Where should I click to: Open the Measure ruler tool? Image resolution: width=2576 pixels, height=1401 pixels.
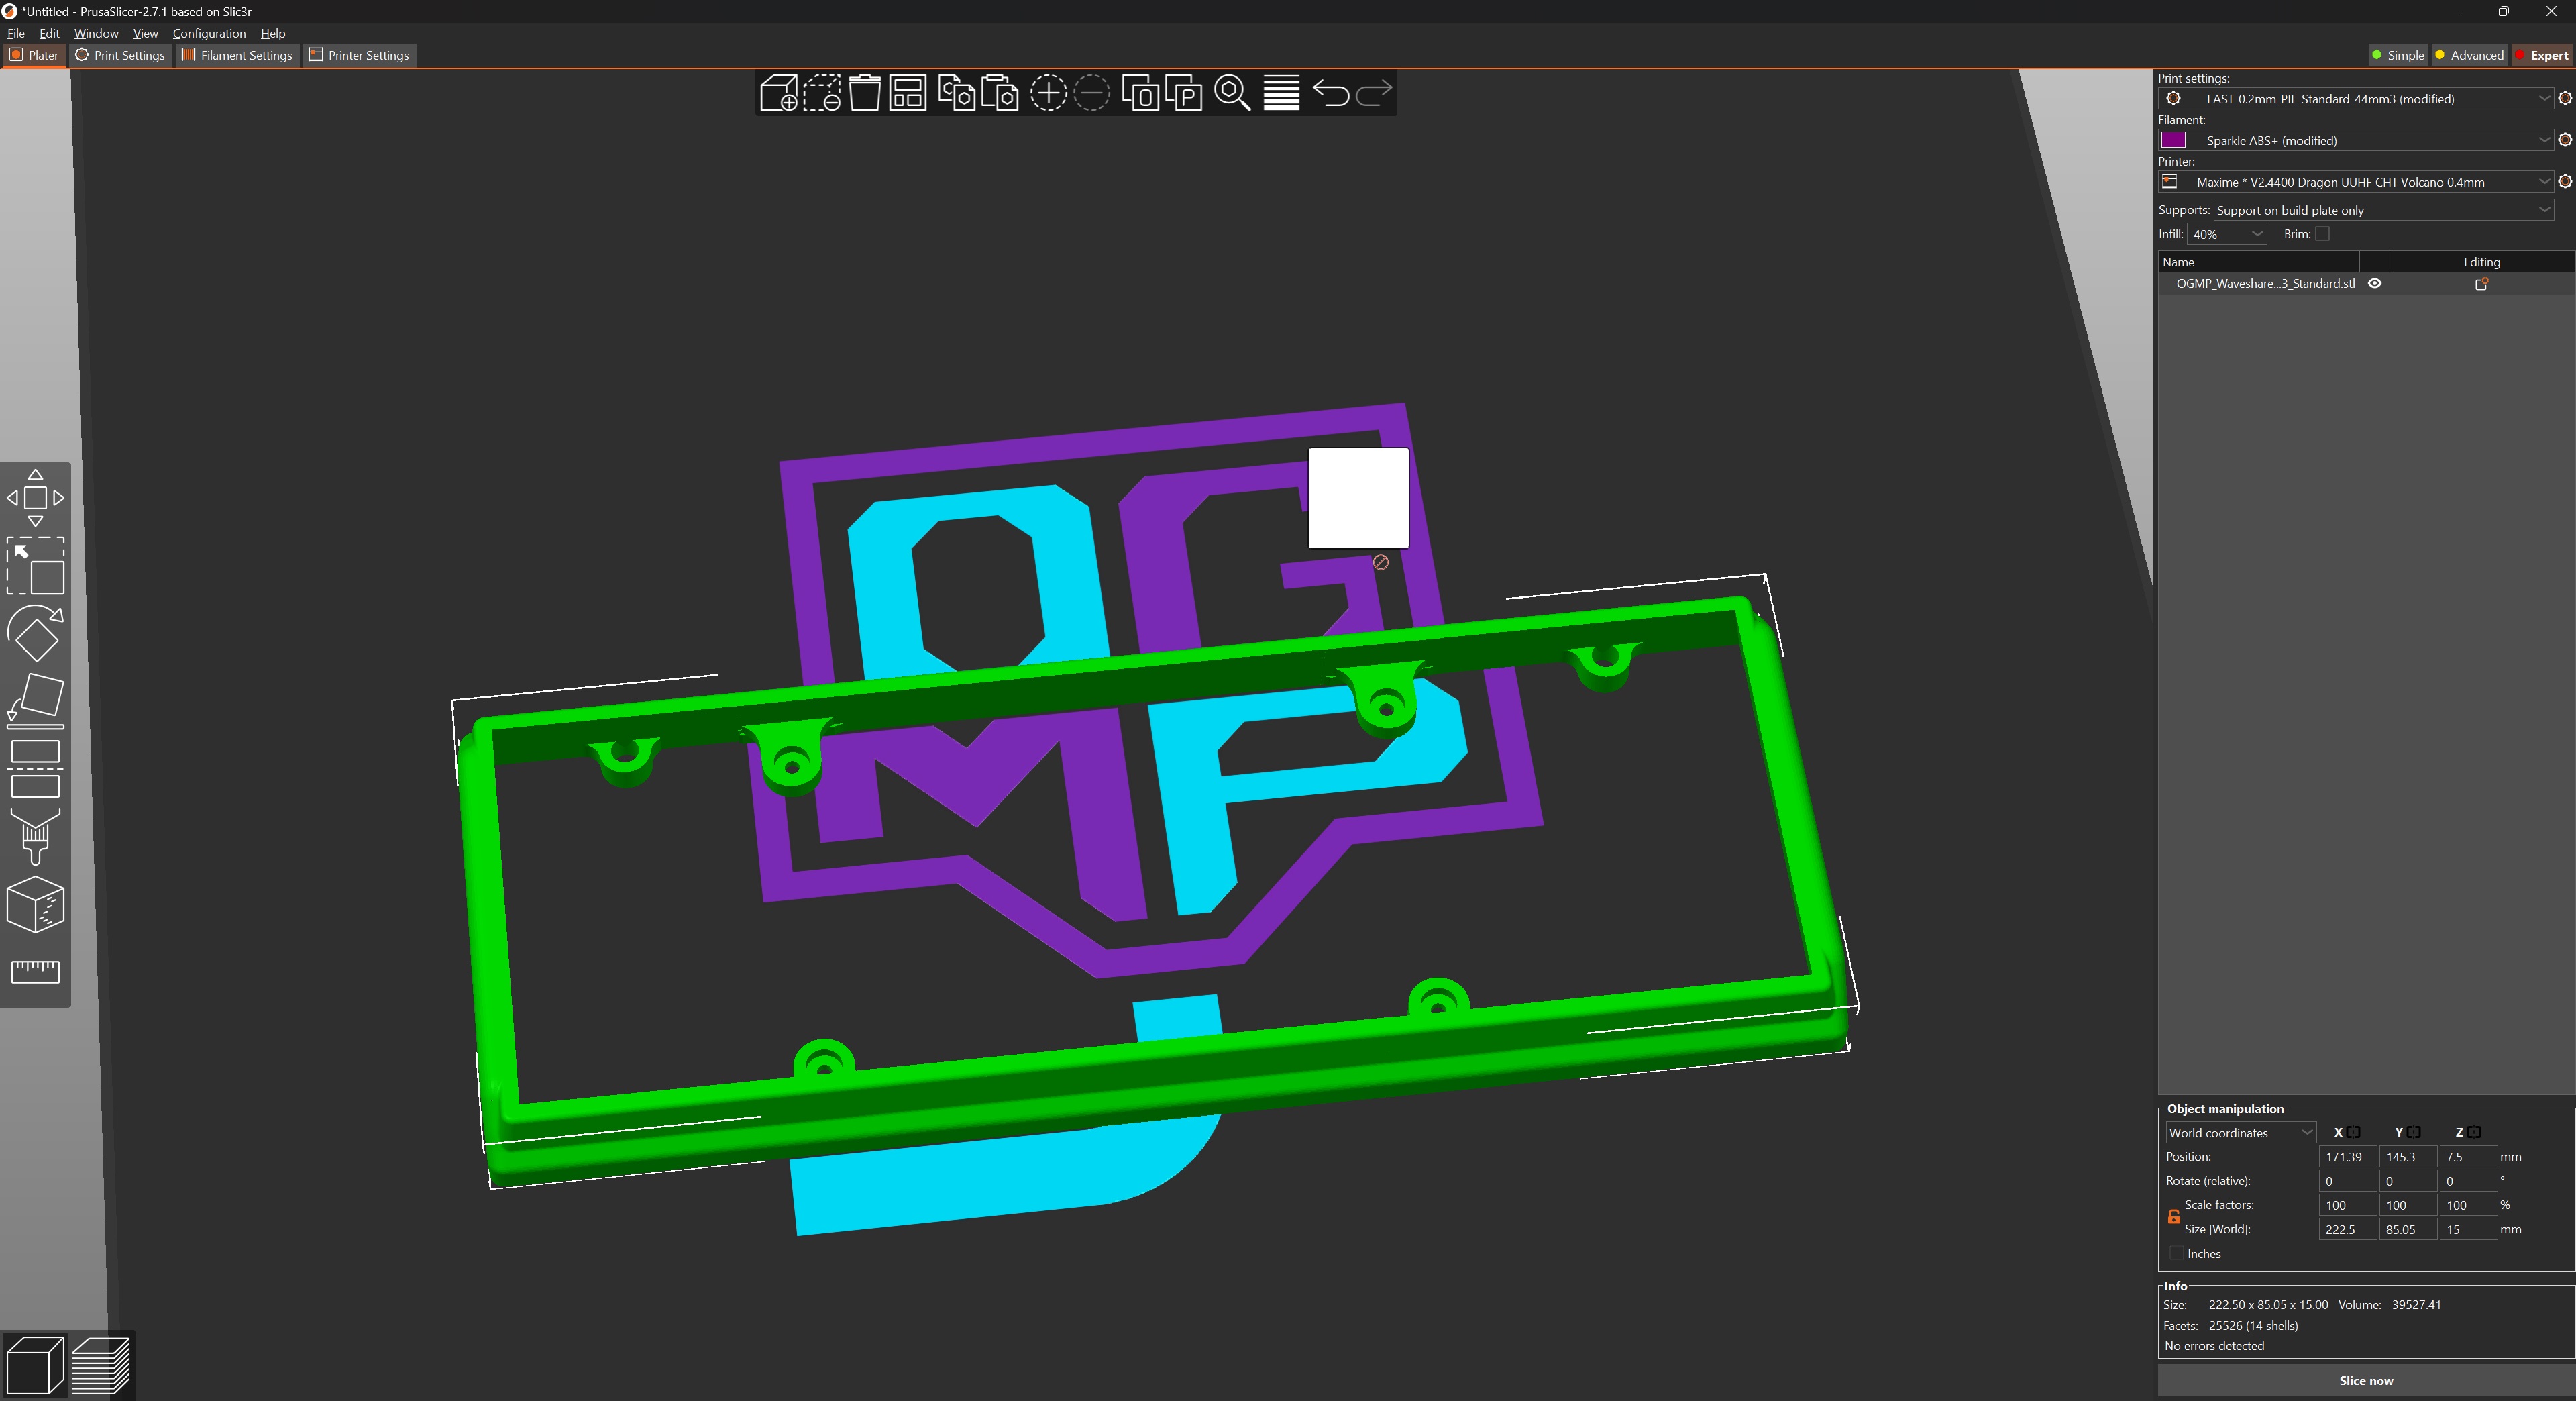(35, 971)
